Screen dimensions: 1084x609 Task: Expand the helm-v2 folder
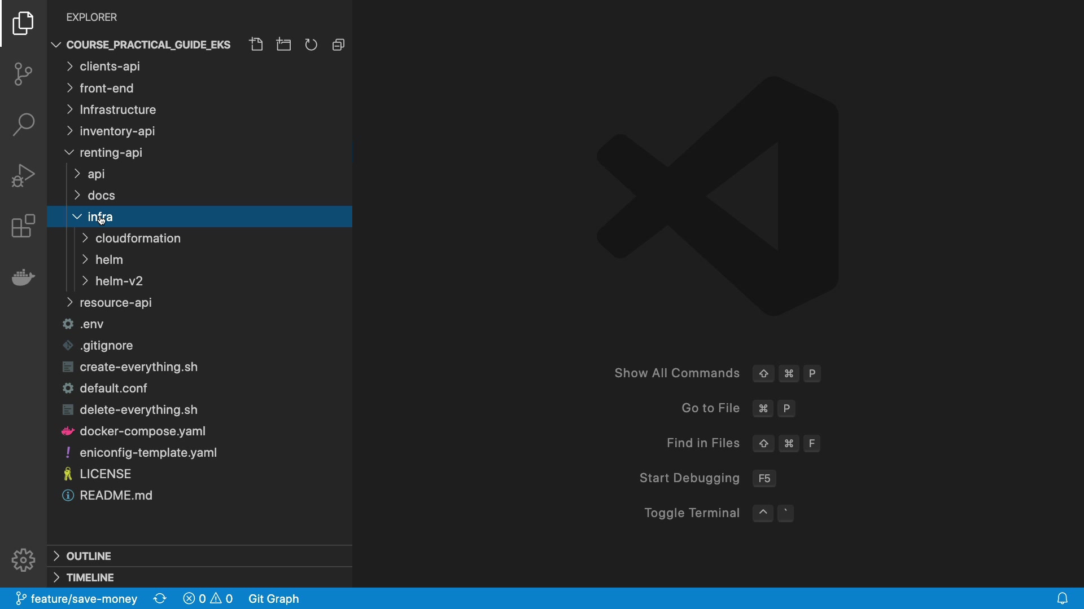tap(119, 281)
